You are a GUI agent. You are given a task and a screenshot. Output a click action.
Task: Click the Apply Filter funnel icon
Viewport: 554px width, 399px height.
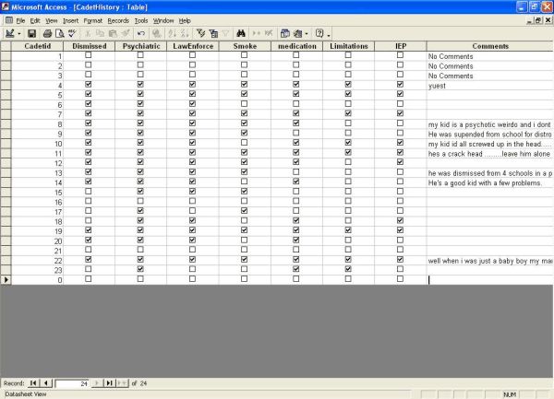[225, 33]
